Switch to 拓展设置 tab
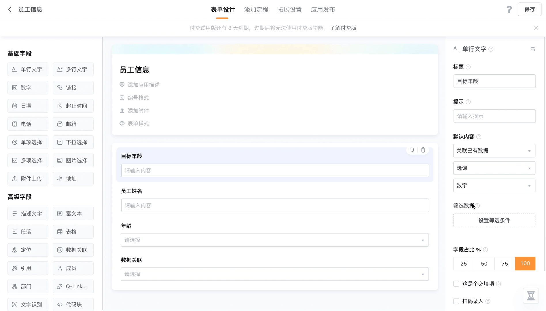 [x=289, y=10]
